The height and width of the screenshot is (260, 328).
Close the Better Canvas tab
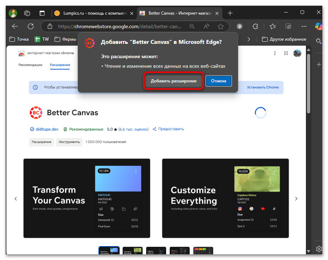click(x=217, y=14)
